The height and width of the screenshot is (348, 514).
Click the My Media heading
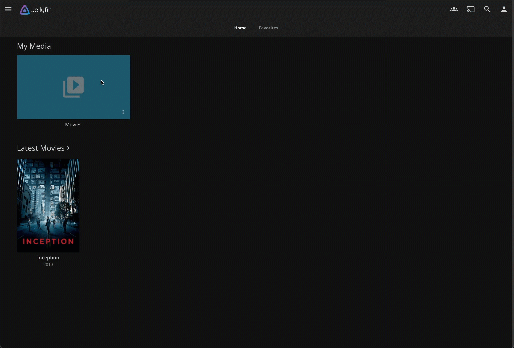point(34,46)
